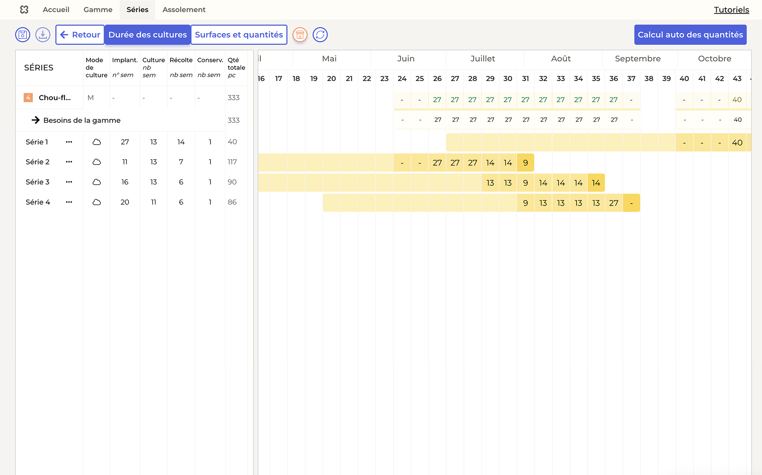Image resolution: width=762 pixels, height=475 pixels.
Task: Toggle to Durée des cultures view
Action: tap(147, 35)
